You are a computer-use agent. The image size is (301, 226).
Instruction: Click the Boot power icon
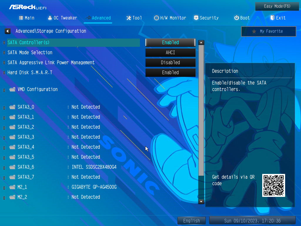click(x=237, y=18)
